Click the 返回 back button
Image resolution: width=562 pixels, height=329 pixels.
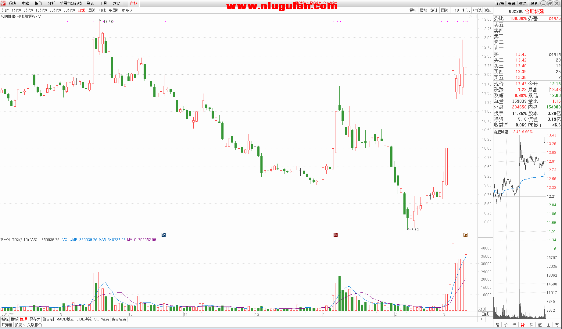(488, 10)
